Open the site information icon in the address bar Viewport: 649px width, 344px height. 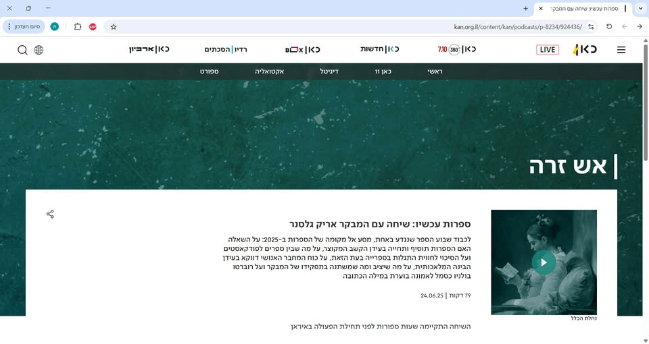[592, 26]
